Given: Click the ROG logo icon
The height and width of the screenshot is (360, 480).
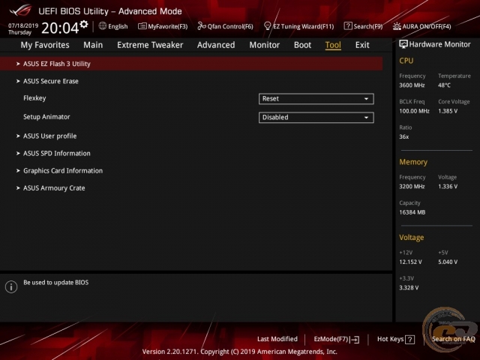Looking at the screenshot, I should tap(20, 10).
